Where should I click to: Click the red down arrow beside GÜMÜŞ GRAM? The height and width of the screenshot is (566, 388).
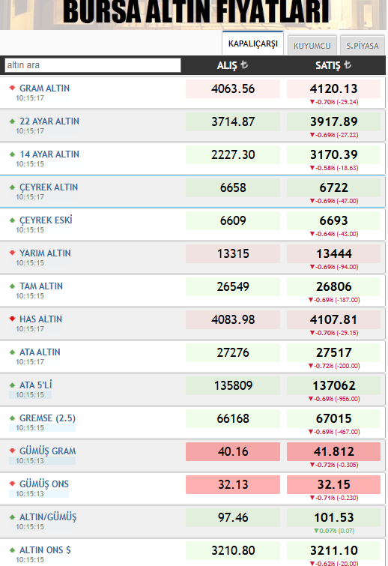[12, 451]
